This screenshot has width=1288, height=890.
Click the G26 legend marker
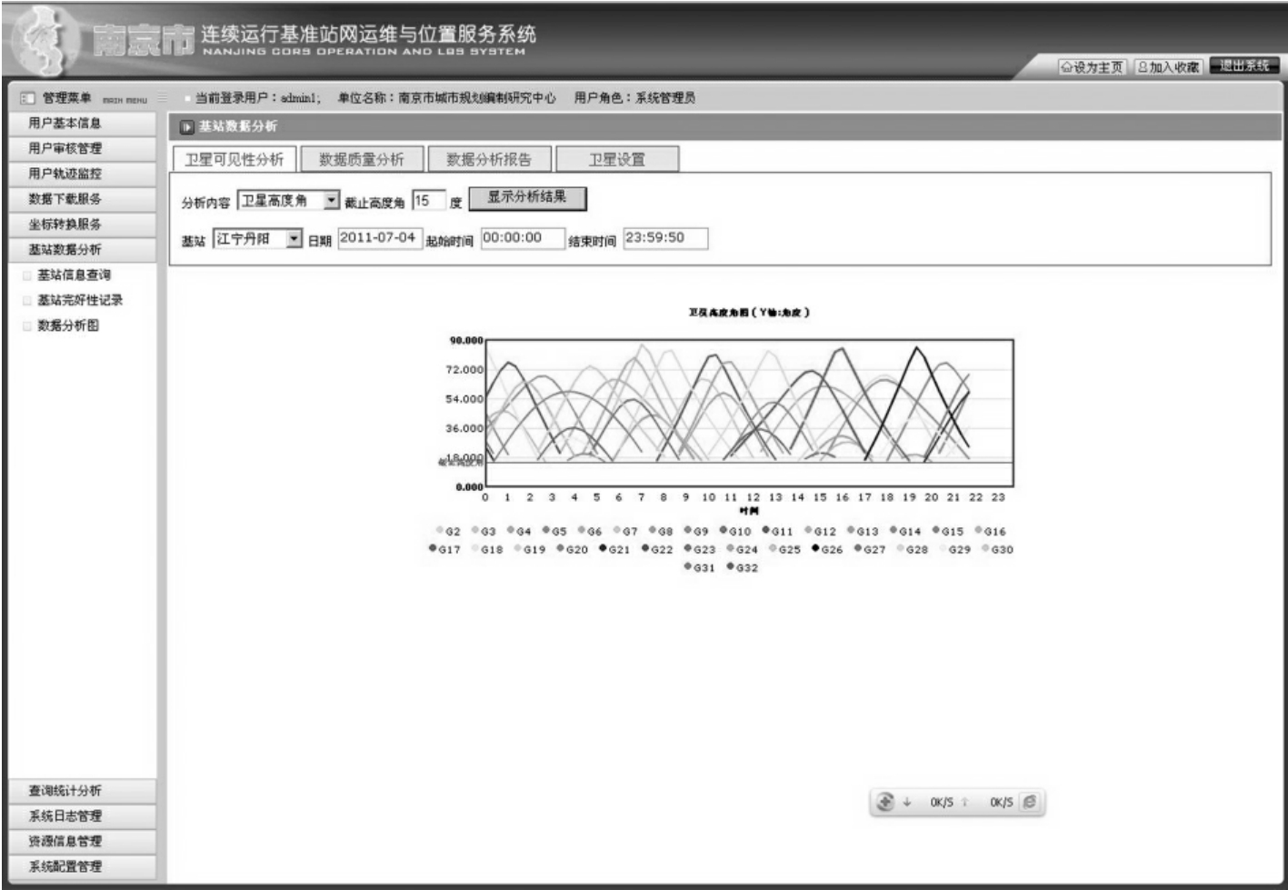815,549
